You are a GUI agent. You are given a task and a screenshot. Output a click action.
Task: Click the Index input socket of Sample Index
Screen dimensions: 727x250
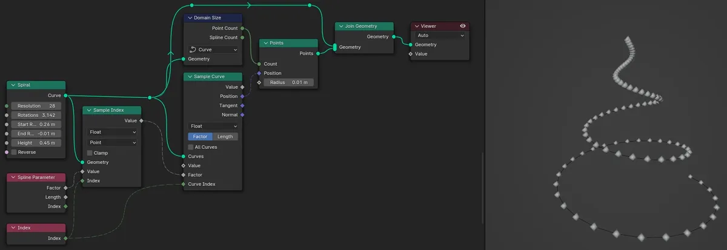coord(82,180)
